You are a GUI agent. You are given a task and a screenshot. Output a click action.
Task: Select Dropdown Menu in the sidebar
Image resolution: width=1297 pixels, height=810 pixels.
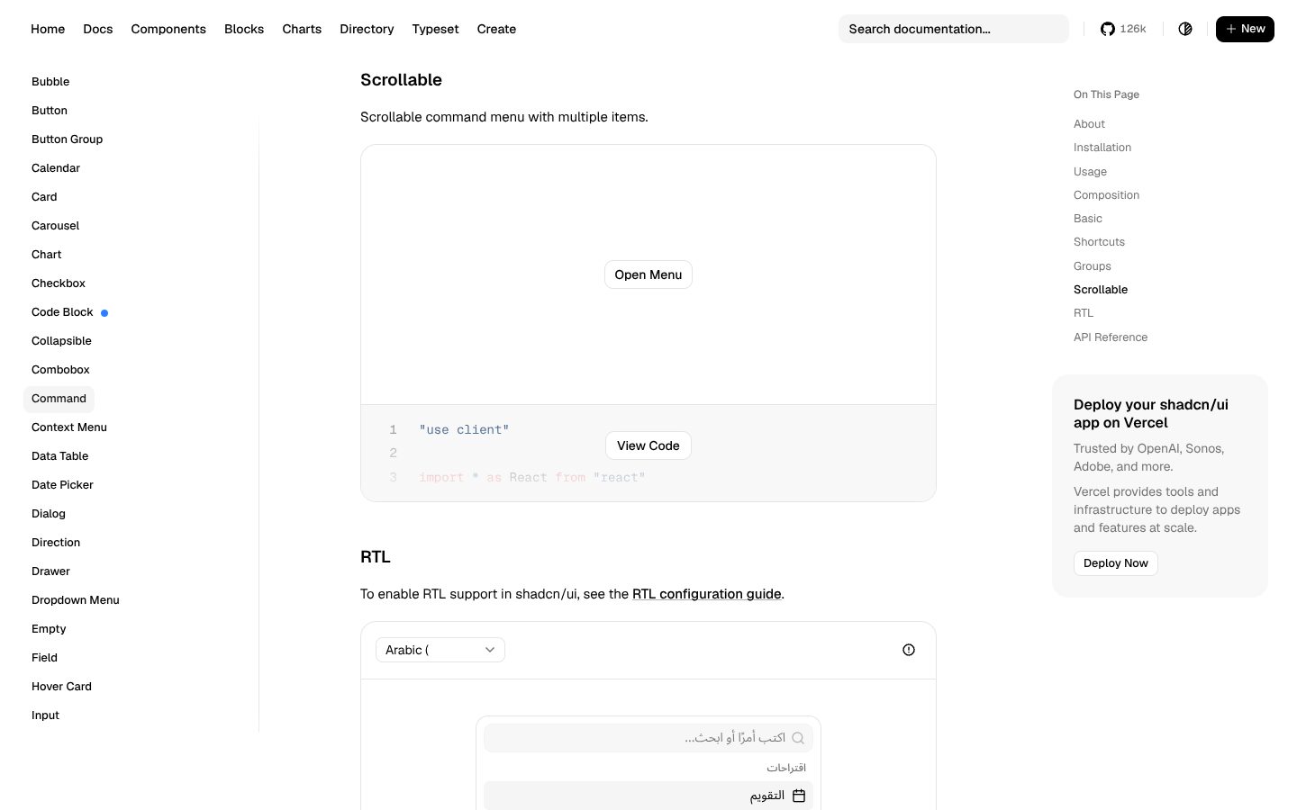76,600
